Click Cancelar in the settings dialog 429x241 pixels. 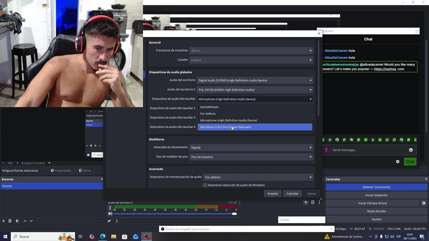click(x=292, y=193)
